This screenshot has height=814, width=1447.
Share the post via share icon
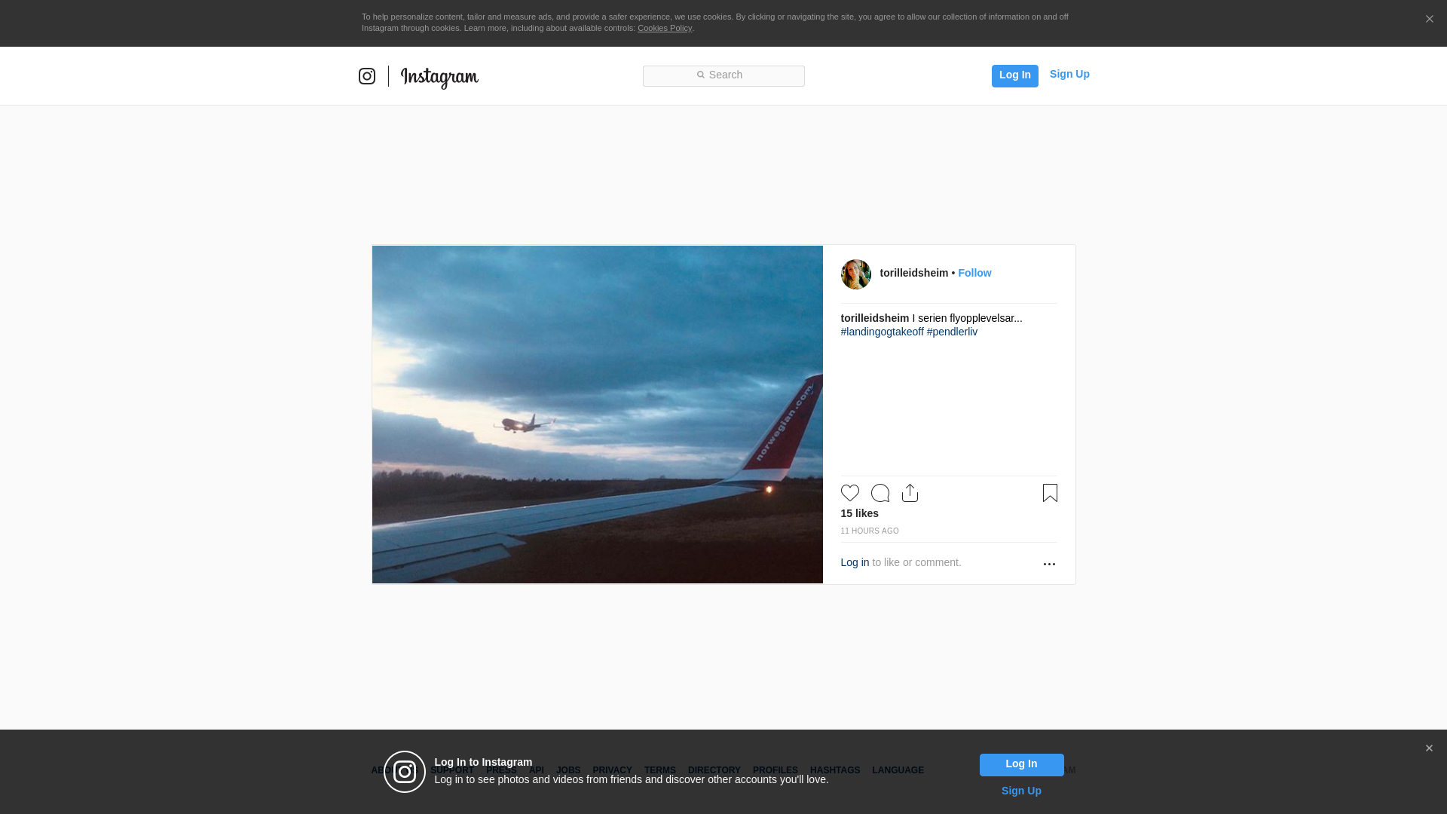pos(910,493)
